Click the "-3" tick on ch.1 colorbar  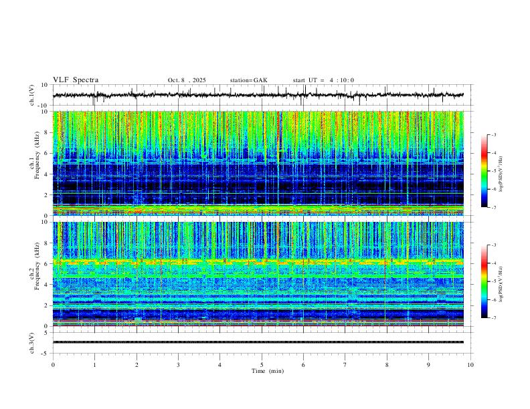pyautogui.click(x=493, y=134)
